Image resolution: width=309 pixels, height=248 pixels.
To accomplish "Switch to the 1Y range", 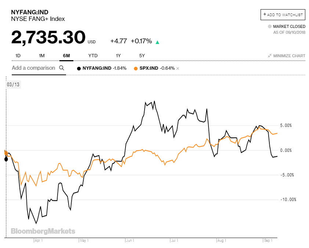I will [x=118, y=56].
